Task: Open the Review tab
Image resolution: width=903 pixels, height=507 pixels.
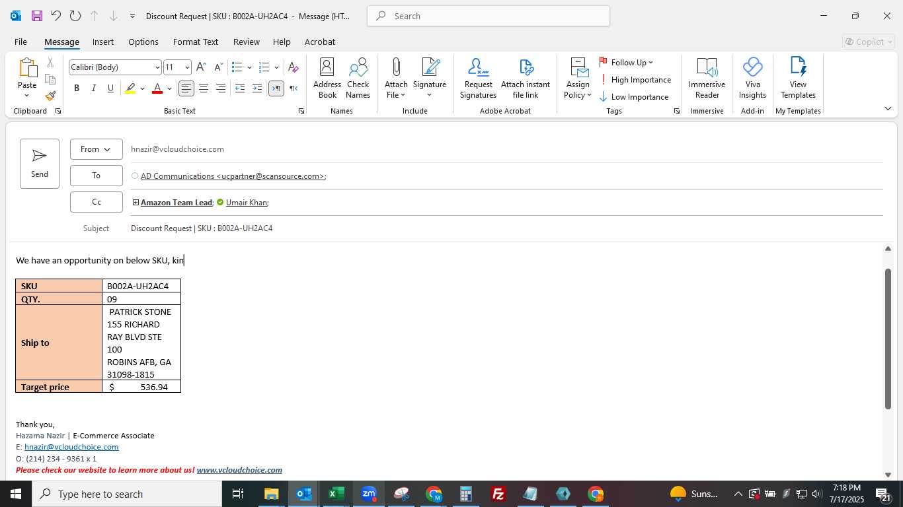Action: click(x=246, y=42)
